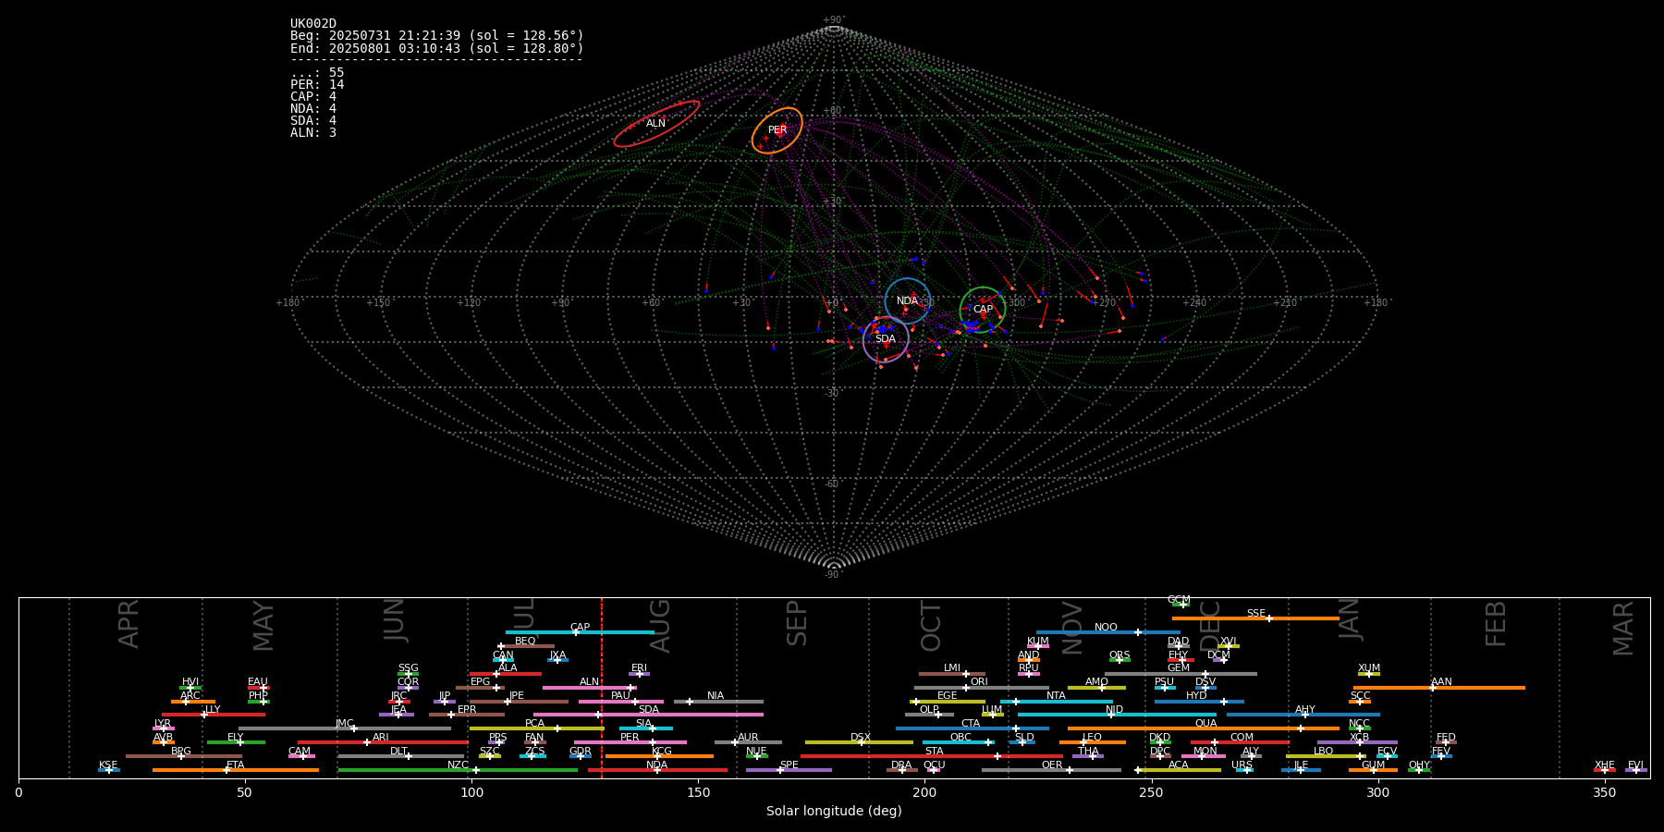Image resolution: width=1664 pixels, height=832 pixels.
Task: Select the HYD shower label
Action: coord(1196,695)
